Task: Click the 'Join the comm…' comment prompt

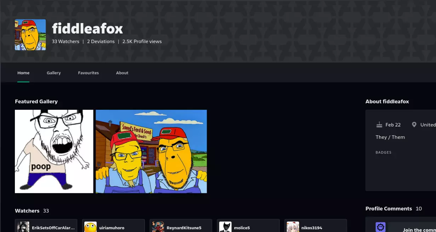Action: pos(419,230)
